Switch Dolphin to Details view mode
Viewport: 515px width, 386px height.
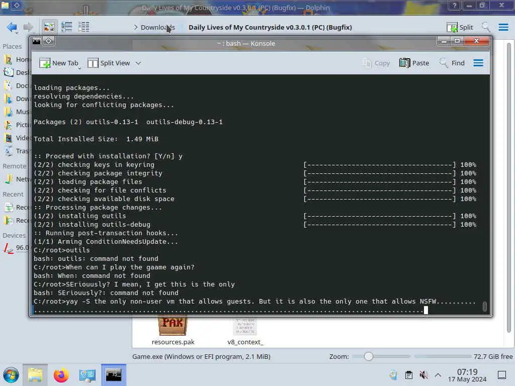84,27
